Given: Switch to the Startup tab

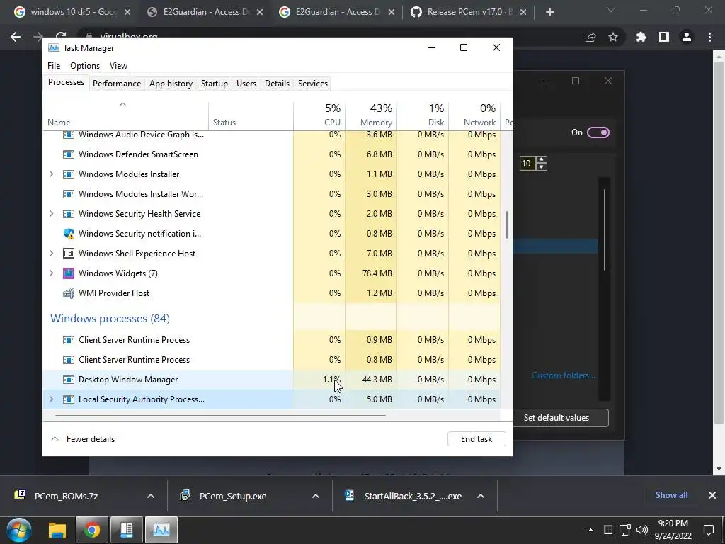Looking at the screenshot, I should (214, 84).
